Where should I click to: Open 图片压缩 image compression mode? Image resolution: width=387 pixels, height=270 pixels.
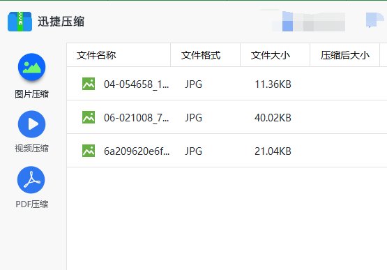(31, 67)
